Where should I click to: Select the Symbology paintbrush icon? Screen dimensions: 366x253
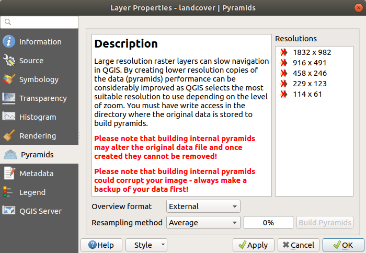coord(9,79)
